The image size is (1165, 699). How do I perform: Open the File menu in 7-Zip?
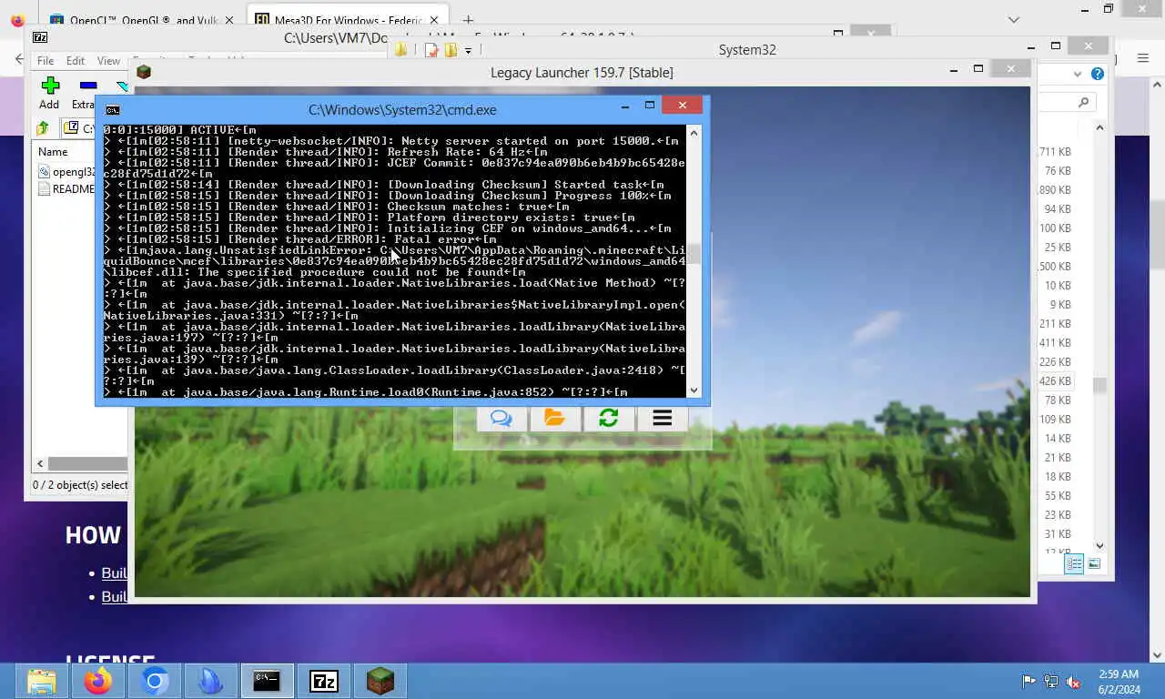tap(46, 61)
